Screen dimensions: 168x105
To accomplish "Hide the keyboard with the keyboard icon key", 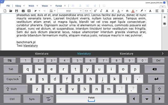I will [10, 60].
